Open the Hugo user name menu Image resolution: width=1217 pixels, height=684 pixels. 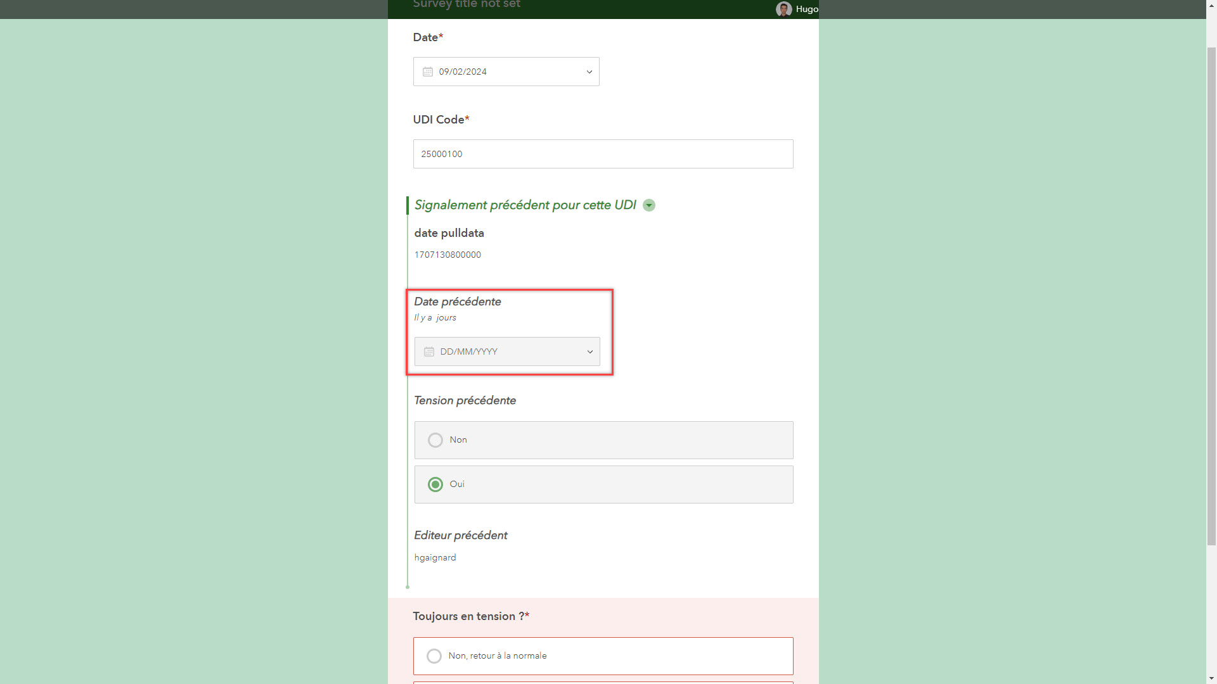[x=807, y=9]
